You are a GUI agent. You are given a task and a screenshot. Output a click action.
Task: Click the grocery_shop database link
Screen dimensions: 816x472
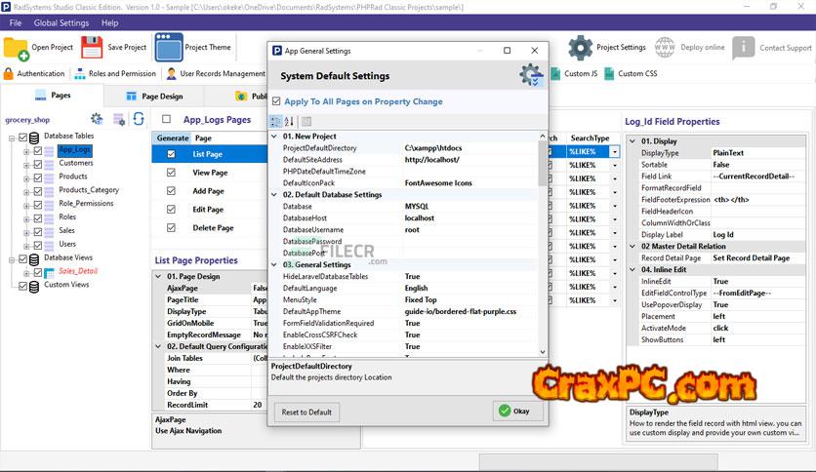pos(27,120)
